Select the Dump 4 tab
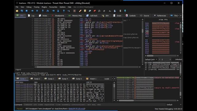The height and width of the screenshot is (111, 197). pos(63,79)
